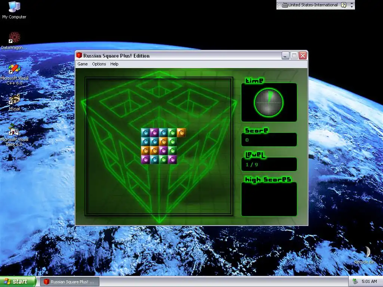Select the purple tile in the top row
Image resolution: width=383 pixels, height=287 pixels.
pos(154,133)
